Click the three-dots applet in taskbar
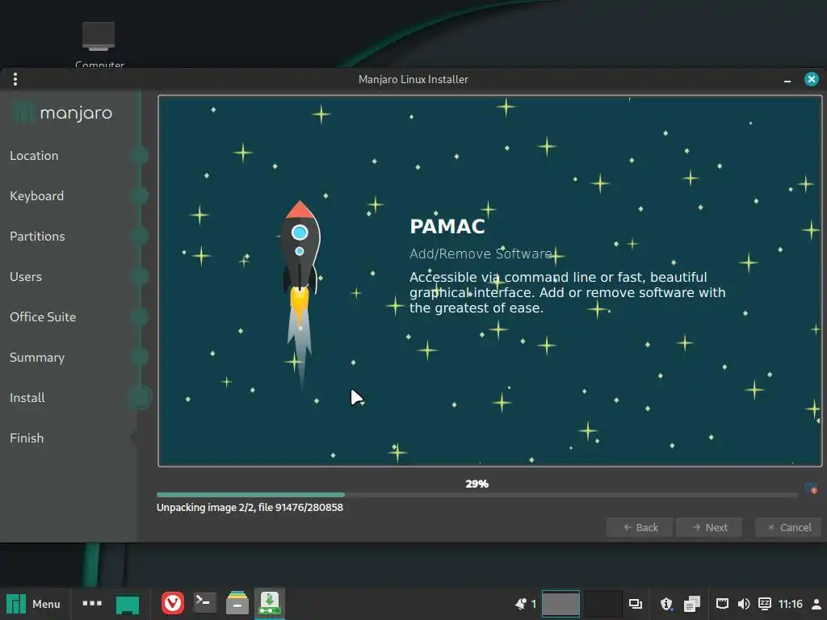Viewport: 827px width, 620px height. point(92,603)
